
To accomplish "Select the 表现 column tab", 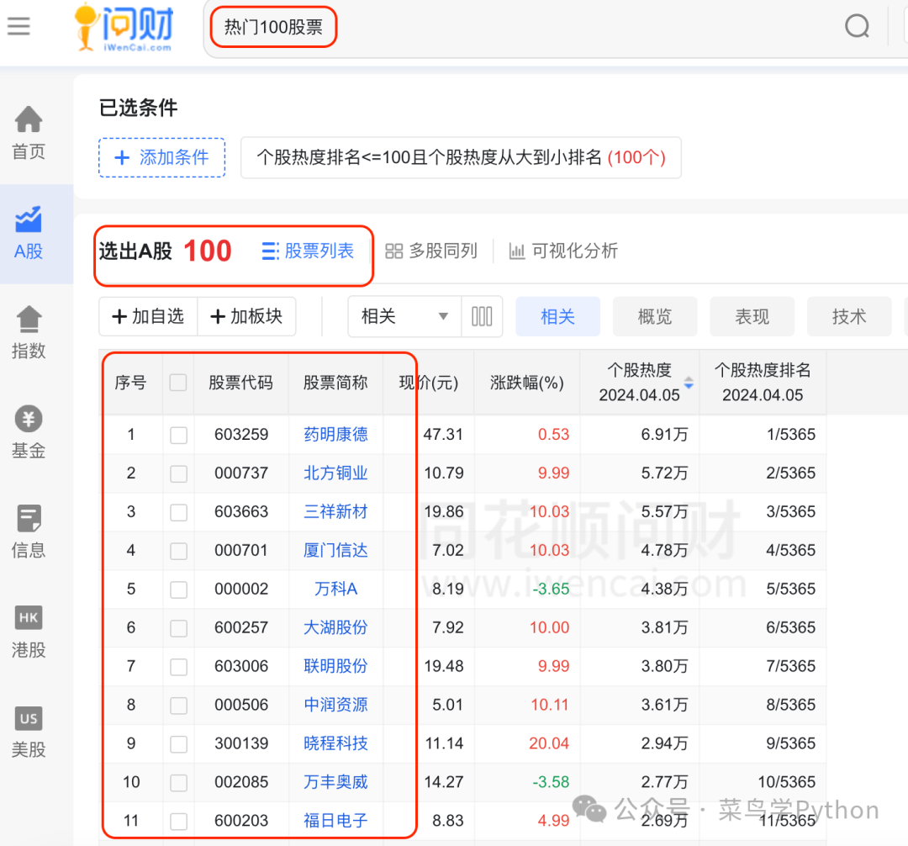I will point(752,316).
